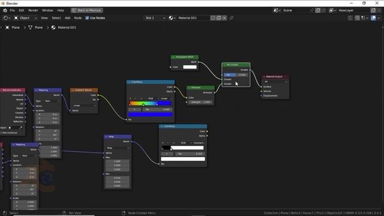Click the Back to Previous button
384x216 pixels.
[86, 10]
